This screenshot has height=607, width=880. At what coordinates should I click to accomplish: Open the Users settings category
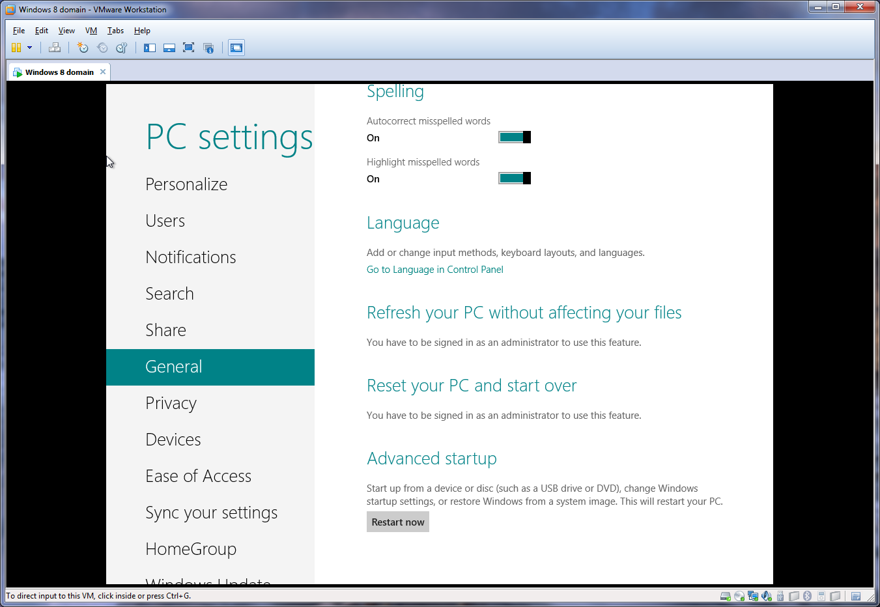(165, 221)
